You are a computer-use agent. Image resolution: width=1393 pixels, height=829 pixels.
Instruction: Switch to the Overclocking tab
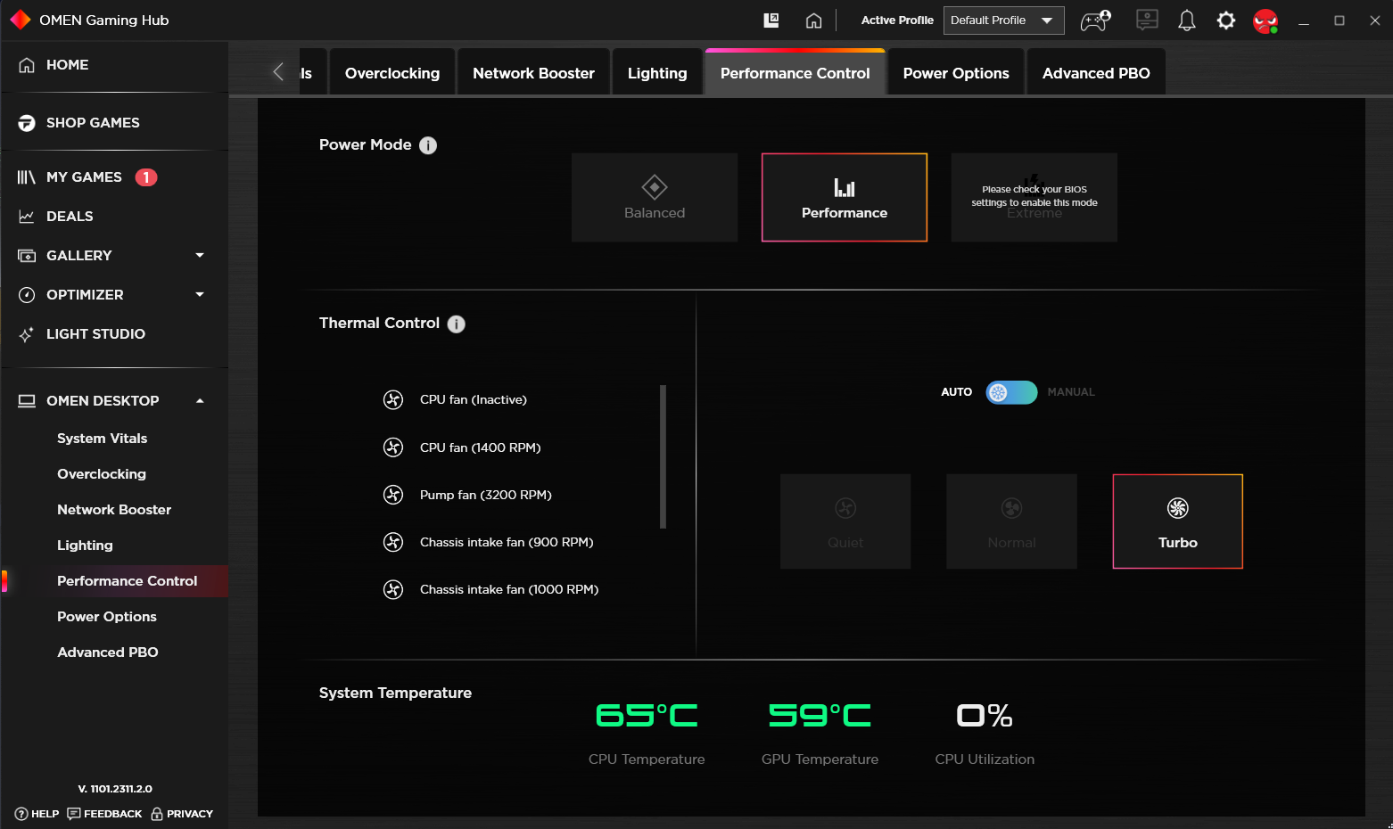tap(392, 73)
